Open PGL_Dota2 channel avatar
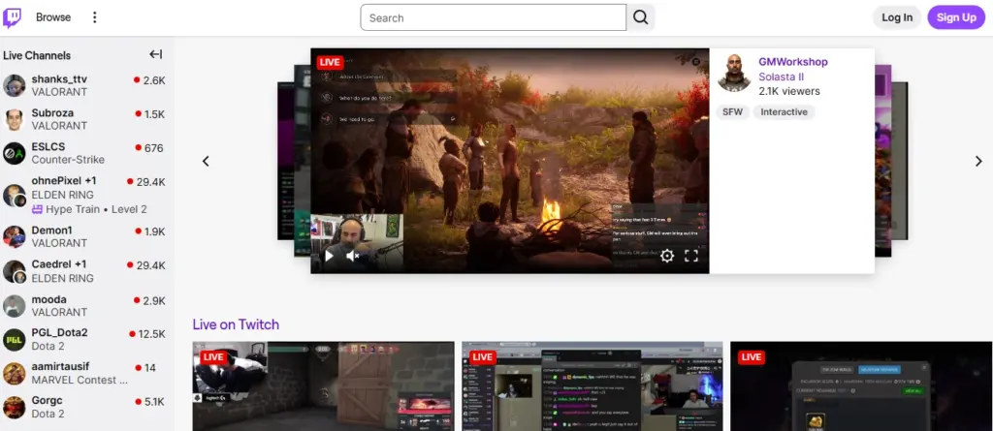This screenshot has height=431, width=993. (14, 340)
